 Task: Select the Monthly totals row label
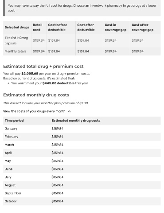tap(16, 51)
